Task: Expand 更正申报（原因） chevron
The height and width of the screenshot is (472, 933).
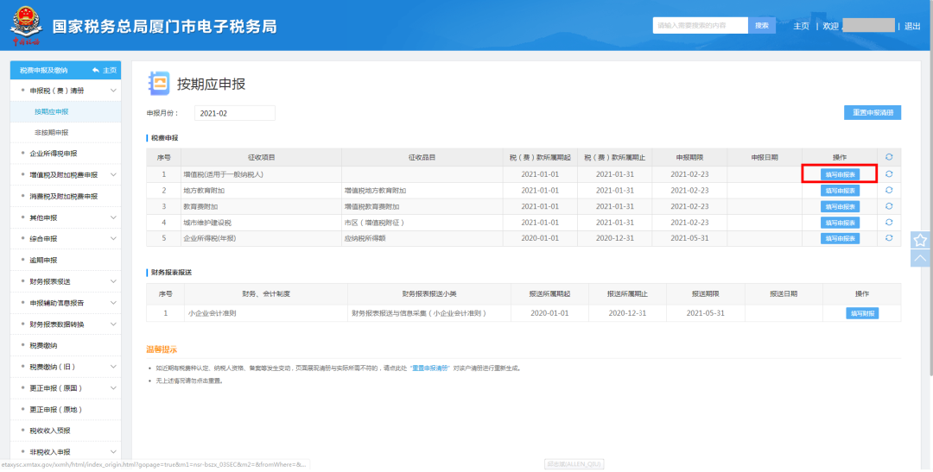Action: [113, 387]
